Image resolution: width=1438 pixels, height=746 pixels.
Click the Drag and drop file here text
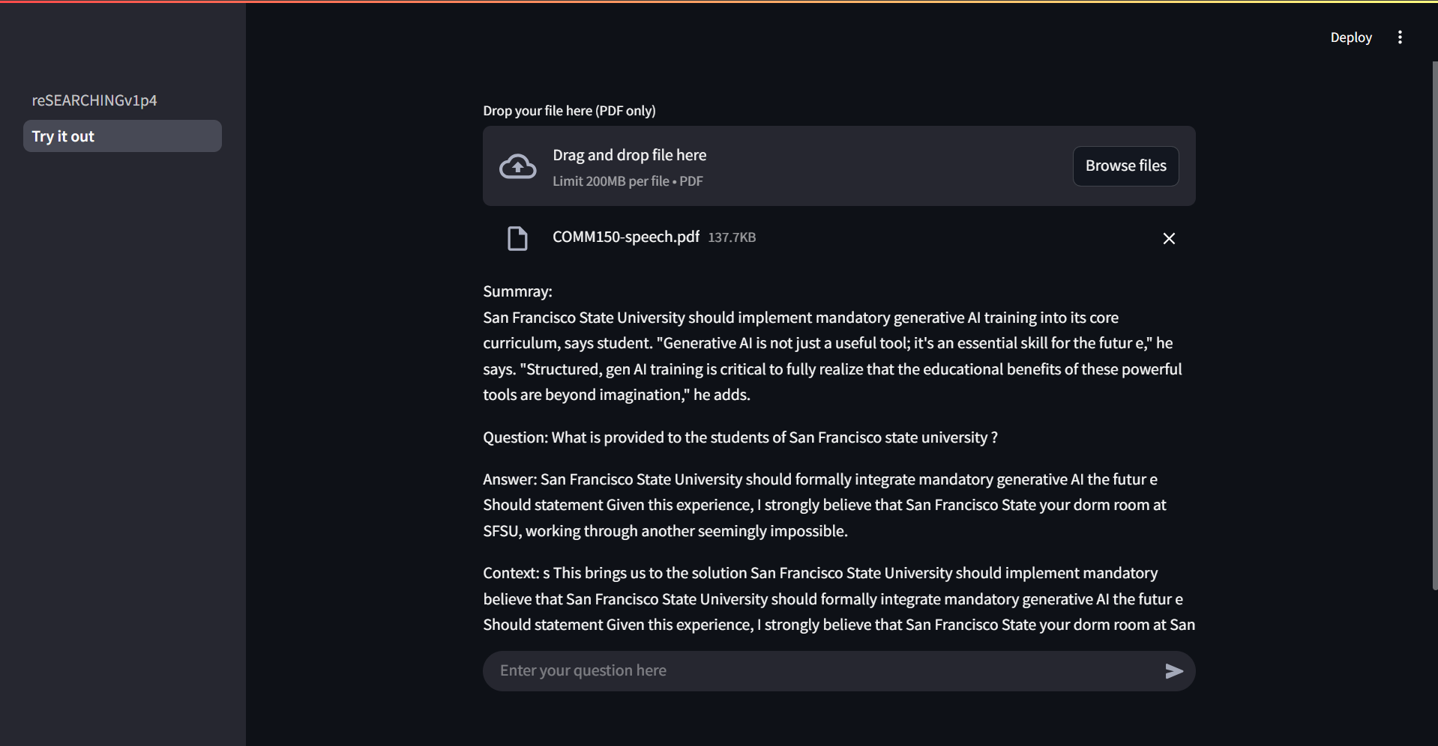coord(630,155)
